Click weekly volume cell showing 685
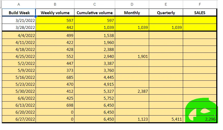Viewport: 223px width, 130px height. (55, 77)
